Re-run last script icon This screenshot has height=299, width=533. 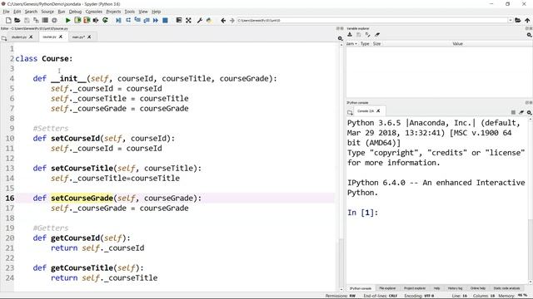tap(106, 20)
